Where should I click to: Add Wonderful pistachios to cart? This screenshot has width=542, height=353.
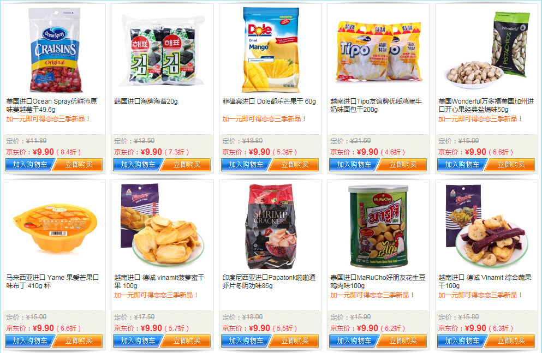coord(462,165)
